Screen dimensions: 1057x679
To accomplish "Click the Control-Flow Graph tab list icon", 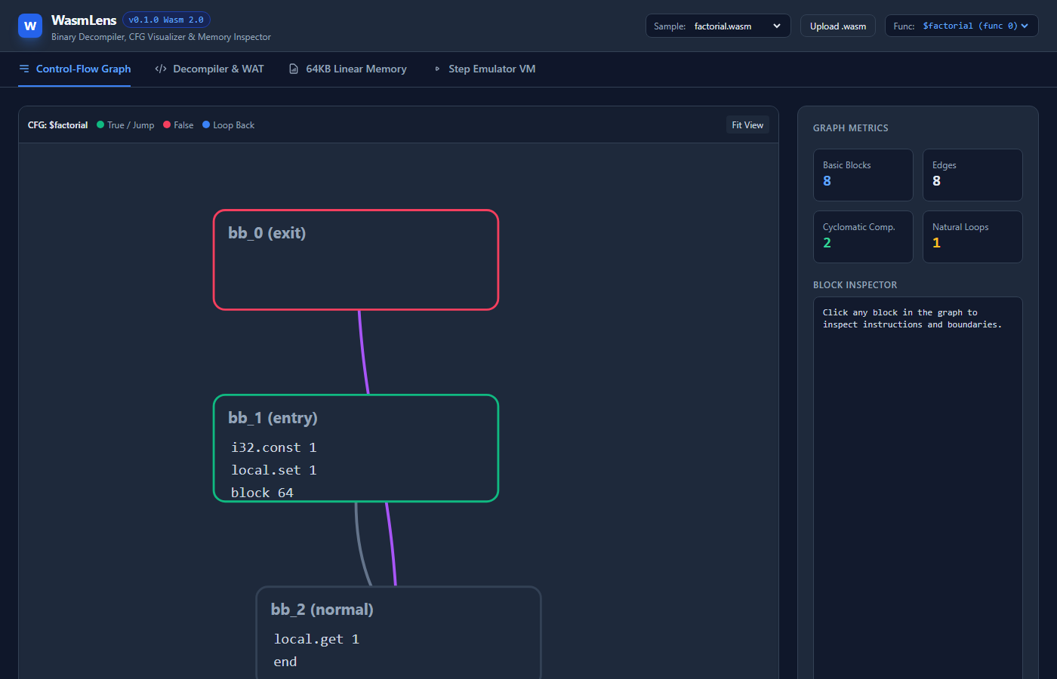I will (x=24, y=69).
